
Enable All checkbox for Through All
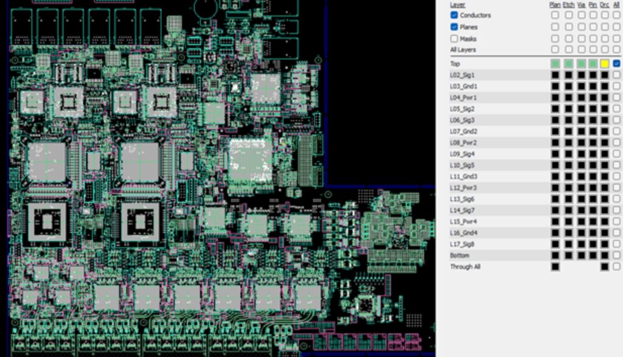[x=617, y=266]
